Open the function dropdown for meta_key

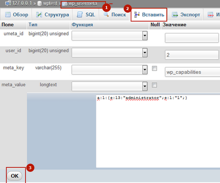[109, 70]
